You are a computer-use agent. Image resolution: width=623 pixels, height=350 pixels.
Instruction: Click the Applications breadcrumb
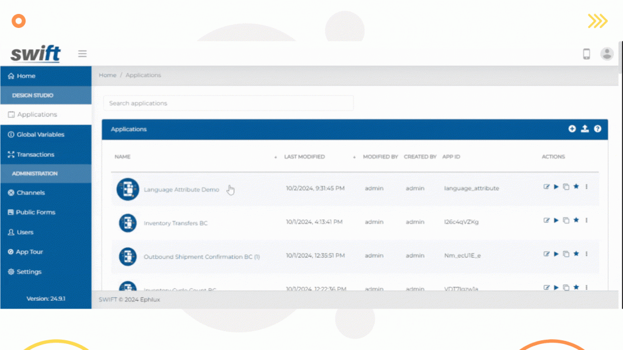143,75
